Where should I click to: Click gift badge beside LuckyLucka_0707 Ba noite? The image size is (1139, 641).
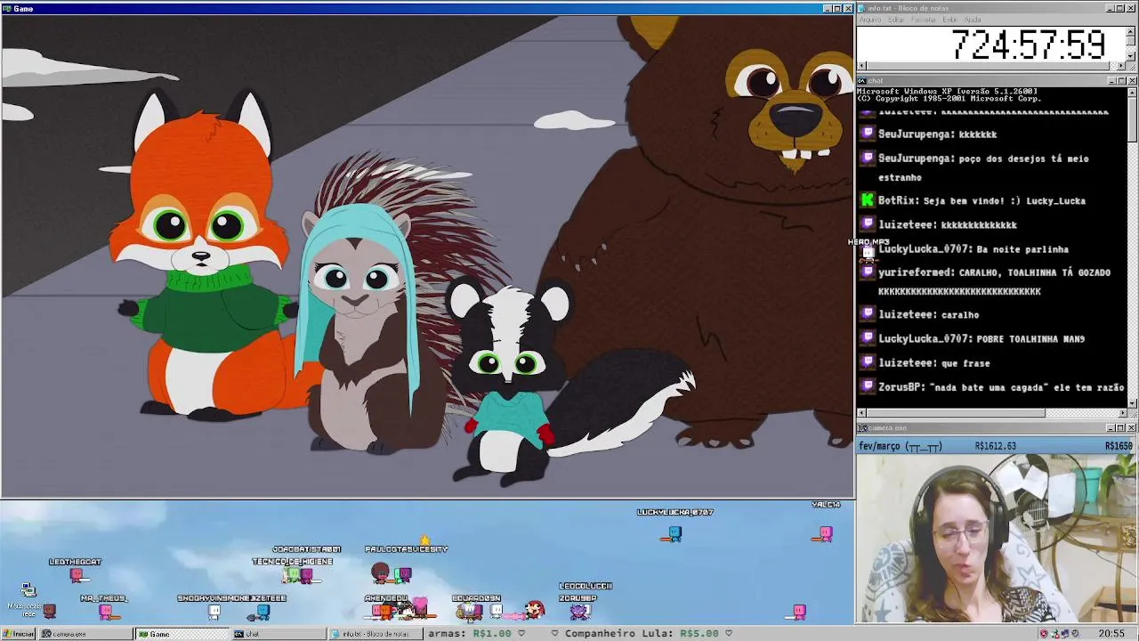[x=868, y=250]
